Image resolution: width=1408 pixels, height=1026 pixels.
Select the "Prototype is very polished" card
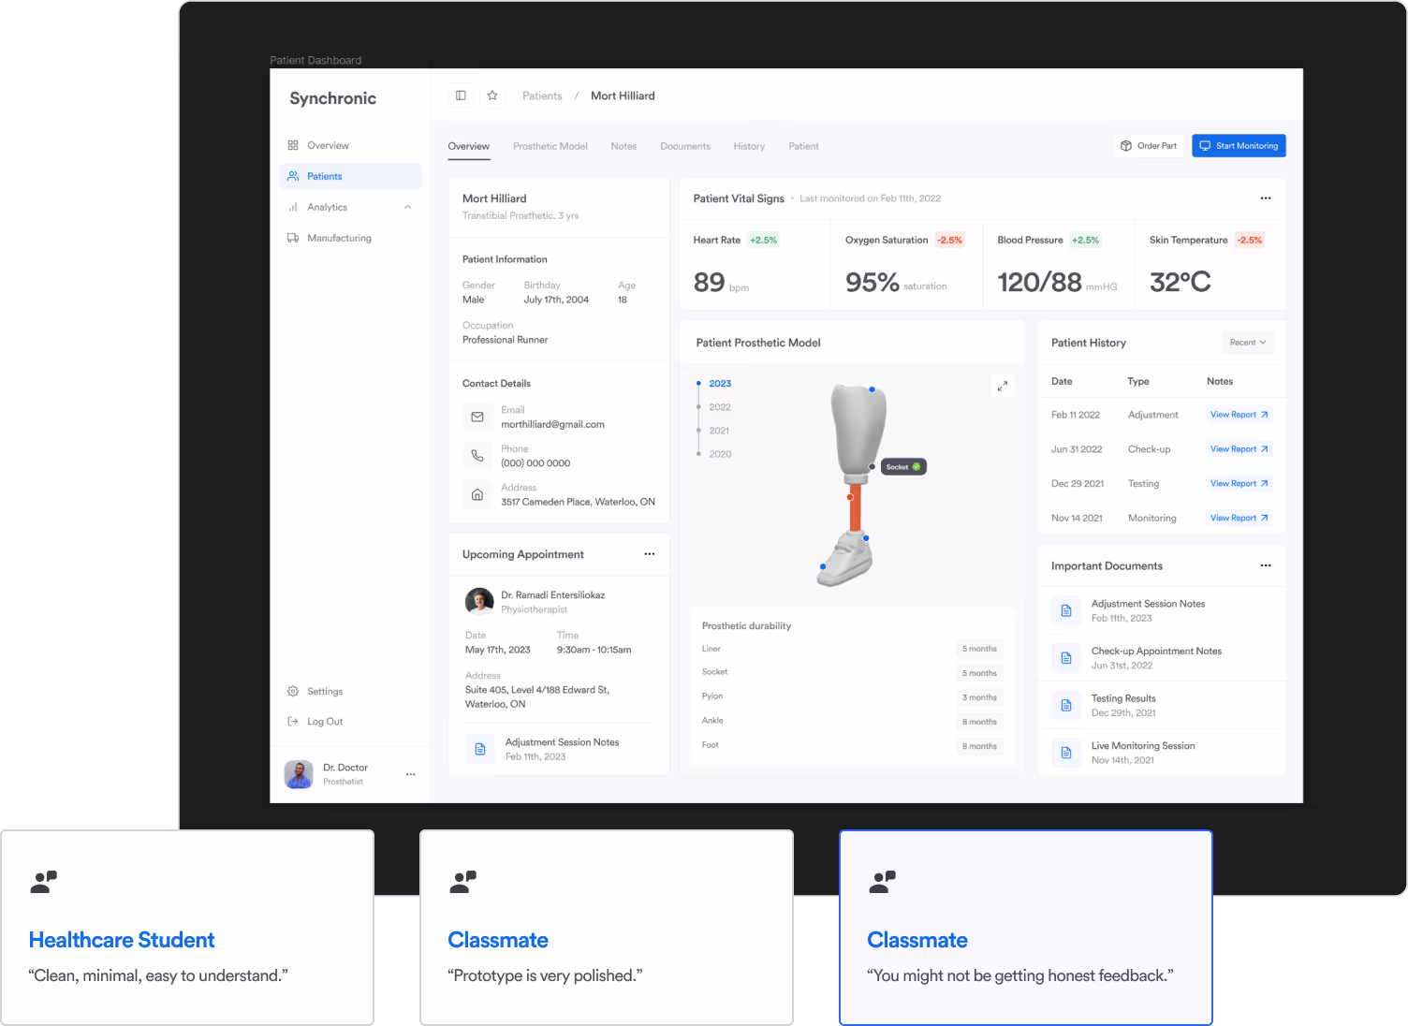(x=607, y=928)
